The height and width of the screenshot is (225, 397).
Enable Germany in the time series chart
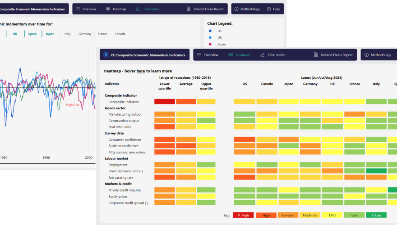point(85,34)
